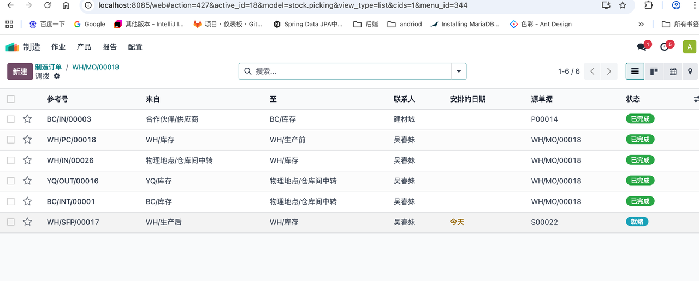
Task: Open the bookmarks apps grid icon
Action: 9,24
